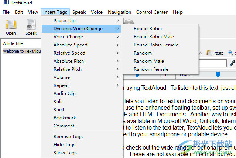Screen dimensions: 236x158
Task: Open the Help menu
Action: 178,12
